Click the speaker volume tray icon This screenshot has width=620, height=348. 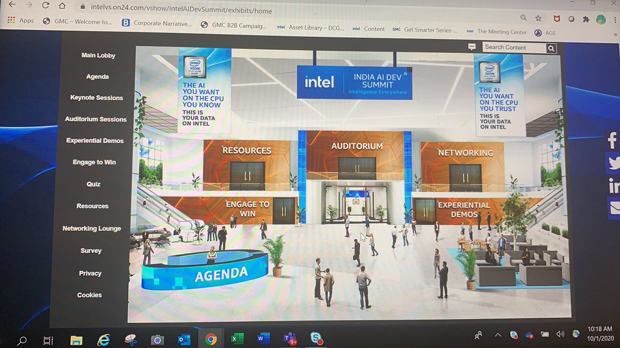(x=560, y=334)
